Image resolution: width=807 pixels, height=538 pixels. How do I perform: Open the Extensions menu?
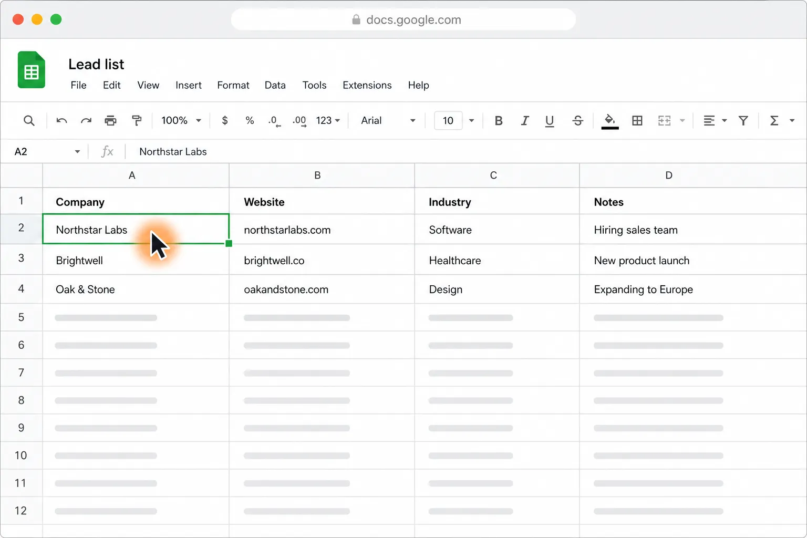pos(367,85)
